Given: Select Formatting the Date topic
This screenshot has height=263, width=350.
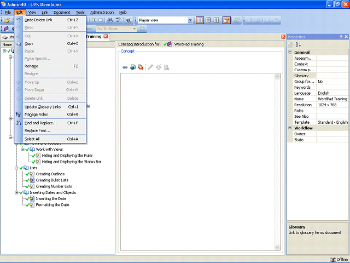Looking at the screenshot, I should pos(52,205).
